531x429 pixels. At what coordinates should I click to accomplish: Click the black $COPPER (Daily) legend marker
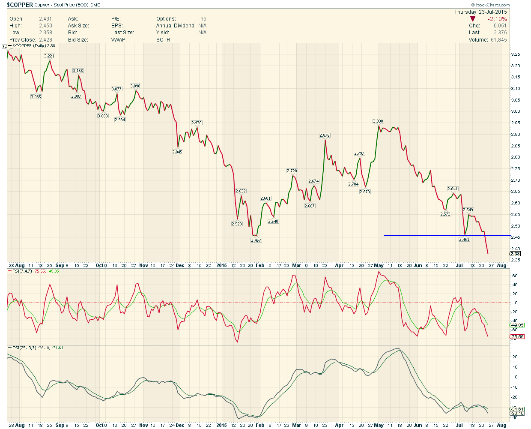[x=10, y=46]
